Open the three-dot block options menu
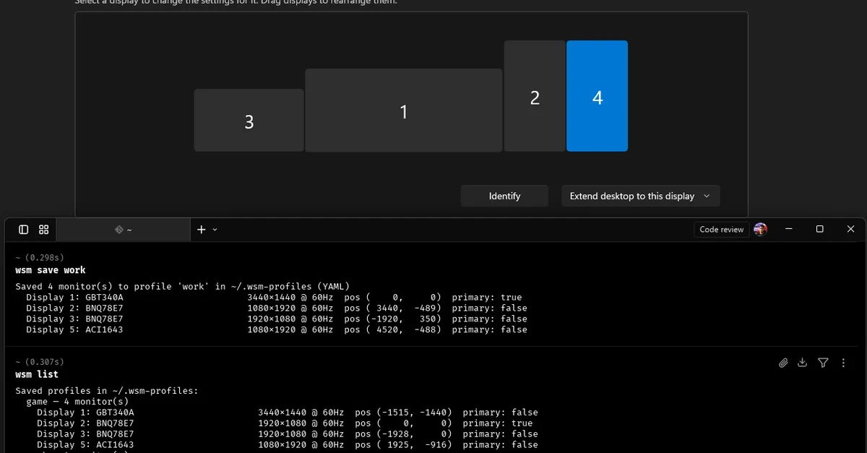The width and height of the screenshot is (867, 453). [843, 363]
